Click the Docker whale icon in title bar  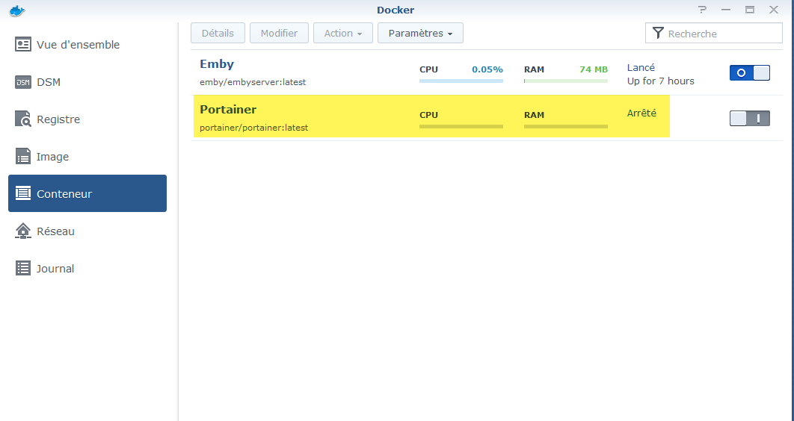[16, 10]
